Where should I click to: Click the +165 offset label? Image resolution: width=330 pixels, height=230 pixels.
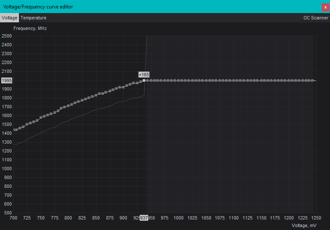pos(144,75)
